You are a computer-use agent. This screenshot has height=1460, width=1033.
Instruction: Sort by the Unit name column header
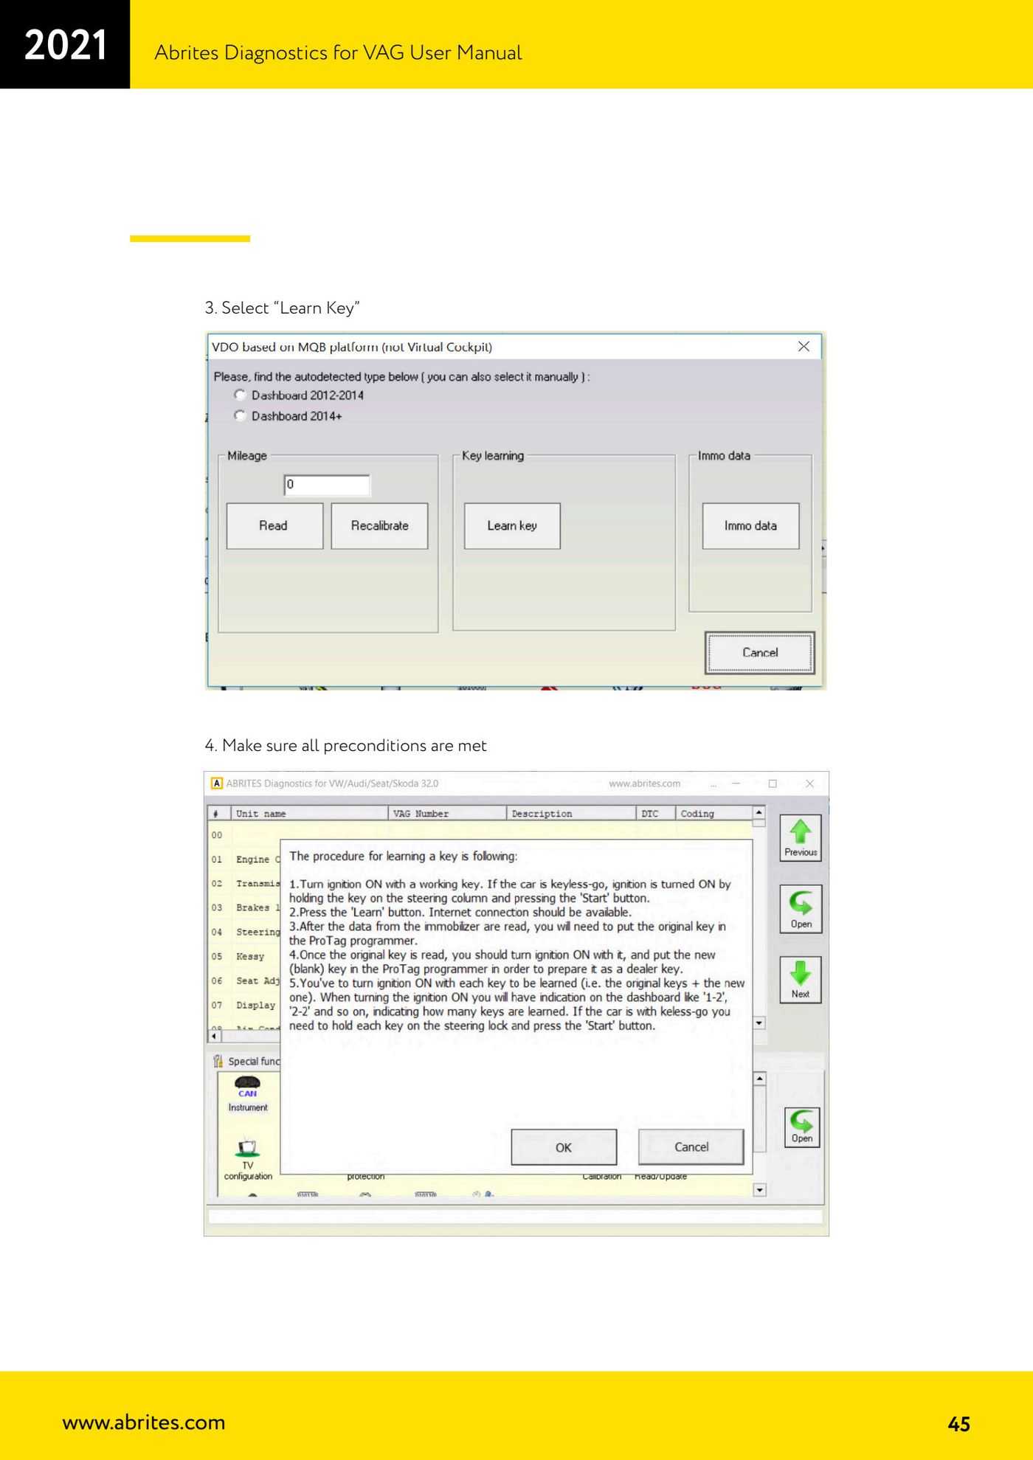[309, 814]
